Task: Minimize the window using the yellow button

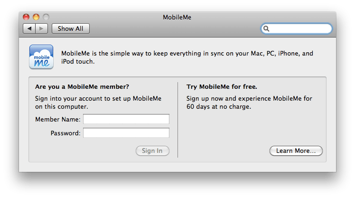Action: click(37, 18)
